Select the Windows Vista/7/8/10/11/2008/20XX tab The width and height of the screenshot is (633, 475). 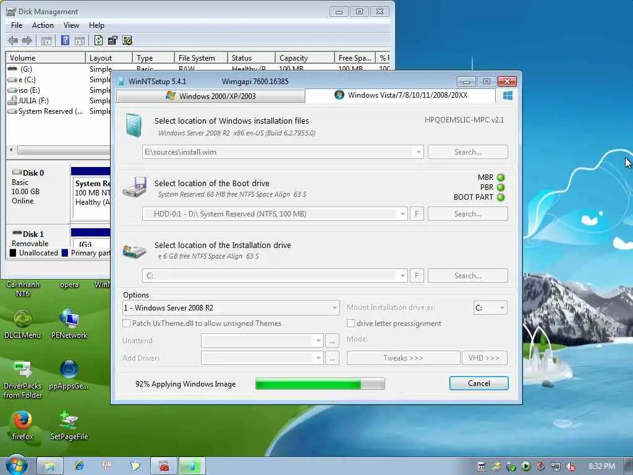[x=401, y=95]
